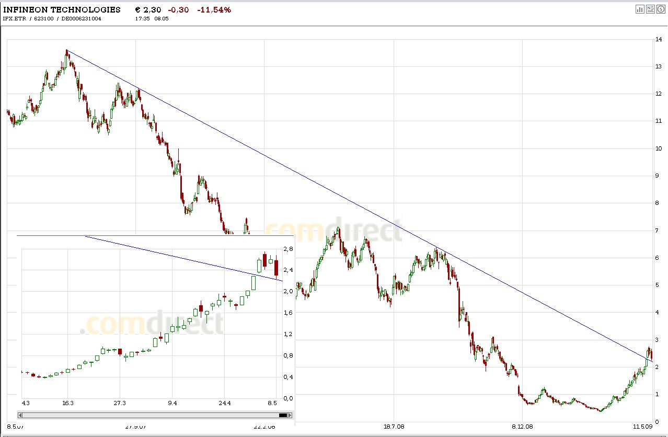
Task: Click the 14 price axis label
Action: click(x=659, y=39)
